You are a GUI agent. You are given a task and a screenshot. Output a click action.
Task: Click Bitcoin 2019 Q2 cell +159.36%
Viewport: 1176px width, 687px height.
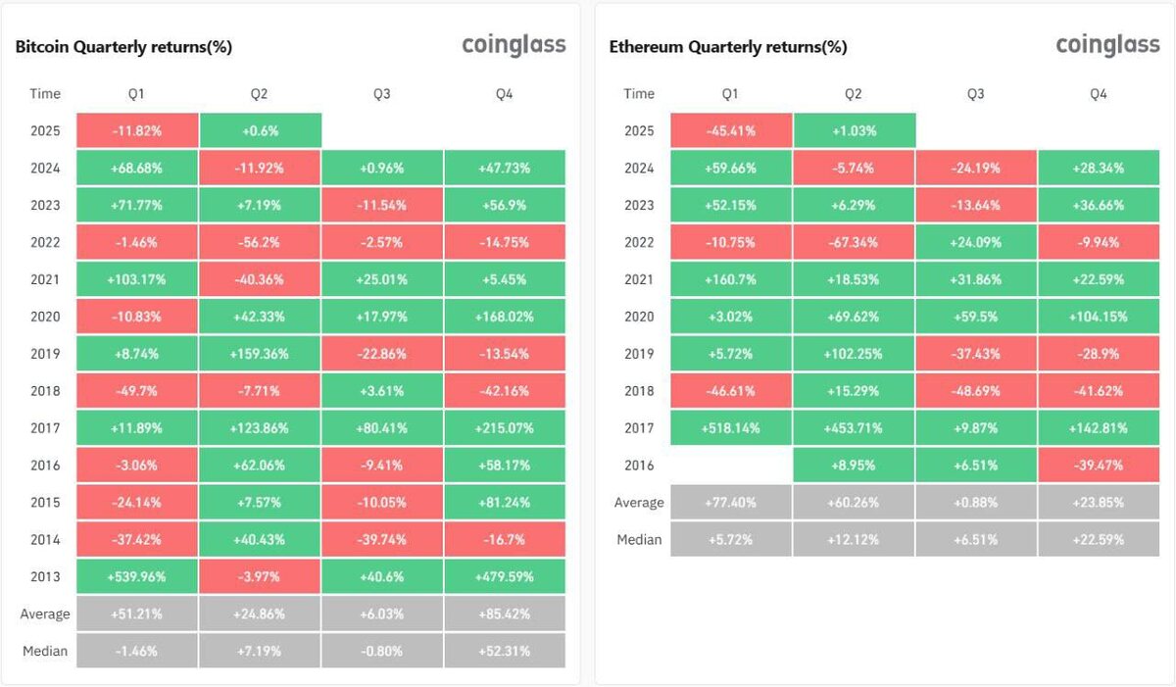(259, 354)
